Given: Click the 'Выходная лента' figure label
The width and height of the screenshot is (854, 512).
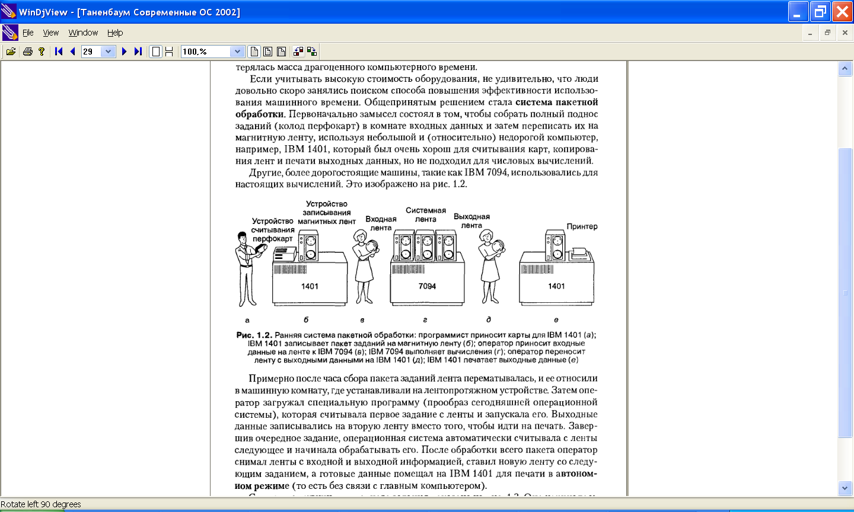Looking at the screenshot, I should click(x=471, y=221).
